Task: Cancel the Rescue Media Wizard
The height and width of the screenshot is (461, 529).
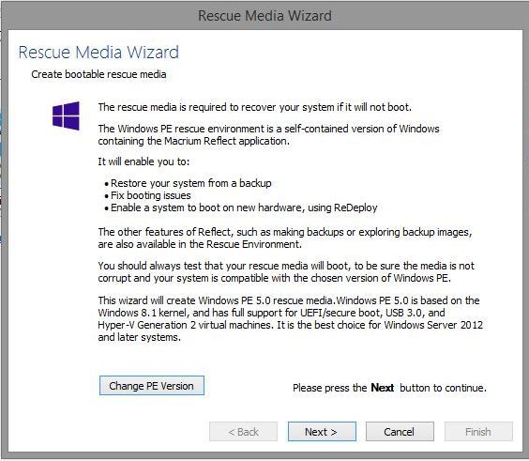Action: coord(400,432)
